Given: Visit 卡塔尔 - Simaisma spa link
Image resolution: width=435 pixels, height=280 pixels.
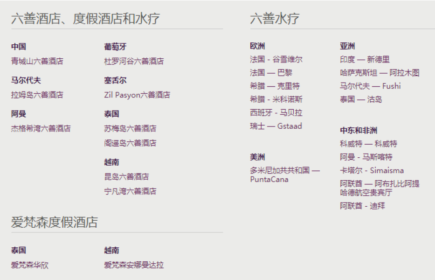Looking at the screenshot, I should point(372,170).
